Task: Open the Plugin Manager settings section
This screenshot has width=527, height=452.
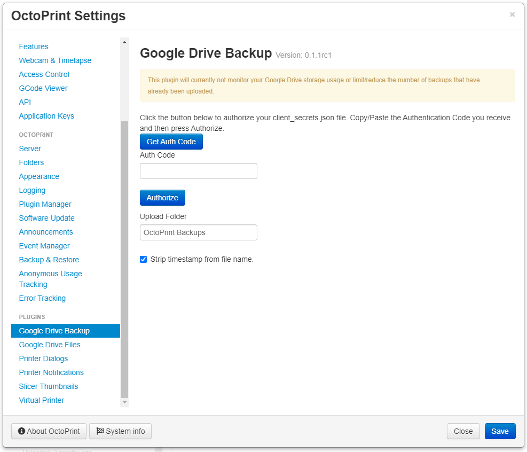Action: [x=45, y=204]
